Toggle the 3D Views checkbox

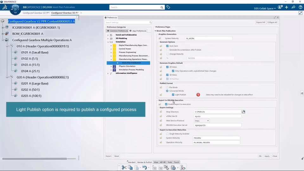[167, 75]
